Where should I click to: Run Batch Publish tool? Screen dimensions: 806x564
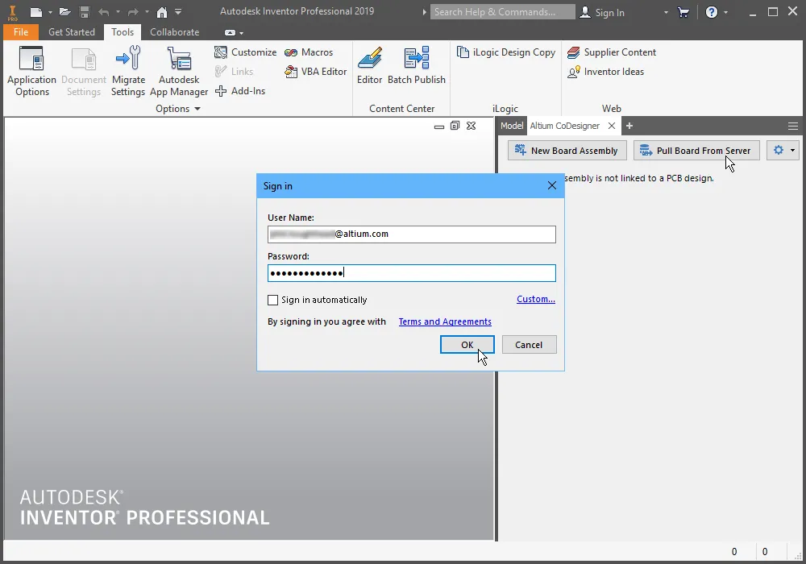(x=417, y=66)
